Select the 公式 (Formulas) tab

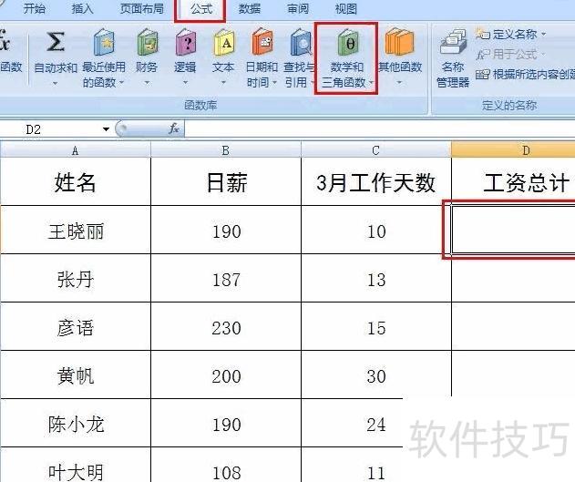(x=201, y=9)
